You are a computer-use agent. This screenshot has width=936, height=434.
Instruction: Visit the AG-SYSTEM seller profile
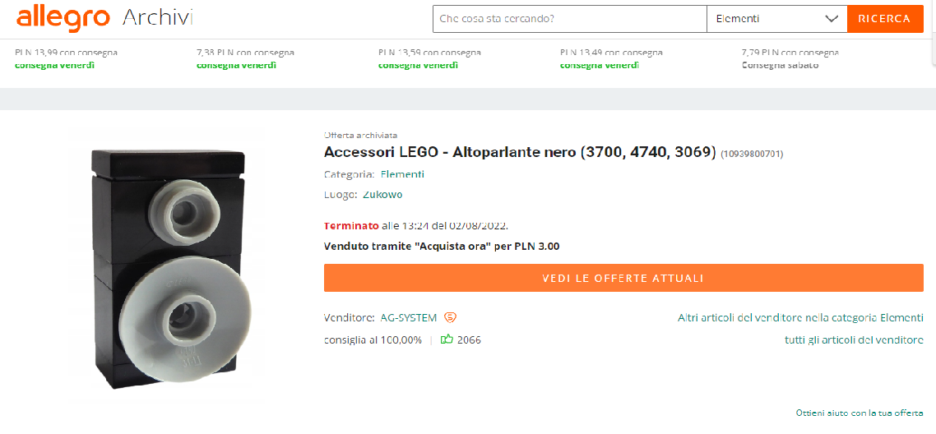pyautogui.click(x=408, y=318)
